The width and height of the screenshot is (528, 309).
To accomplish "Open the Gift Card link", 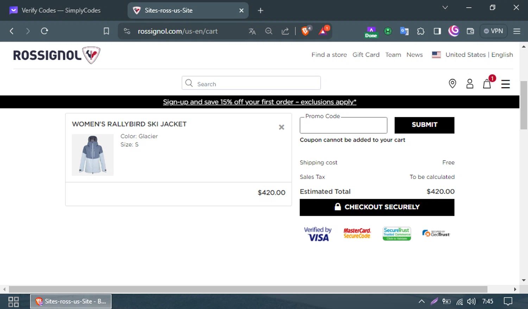I will click(366, 55).
